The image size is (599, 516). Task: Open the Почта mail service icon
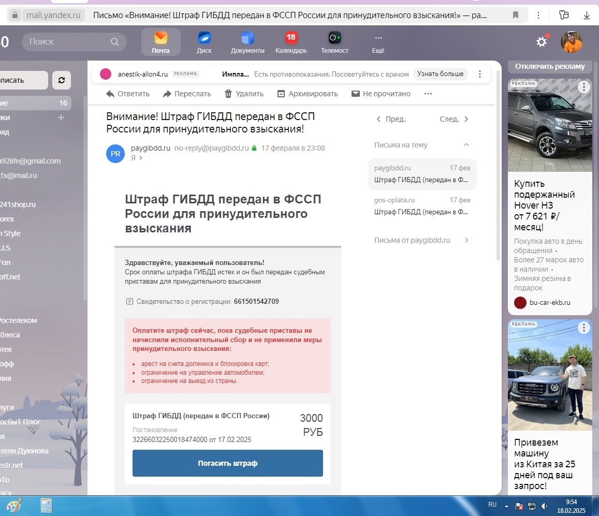point(161,42)
